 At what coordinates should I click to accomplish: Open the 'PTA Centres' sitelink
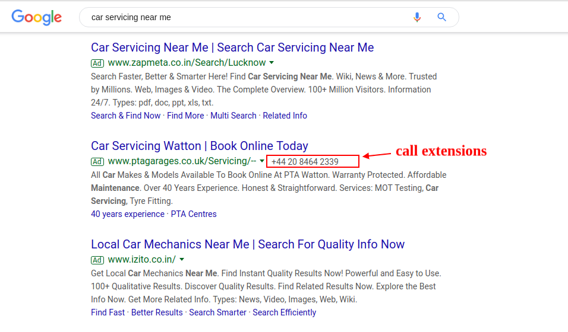tap(194, 214)
